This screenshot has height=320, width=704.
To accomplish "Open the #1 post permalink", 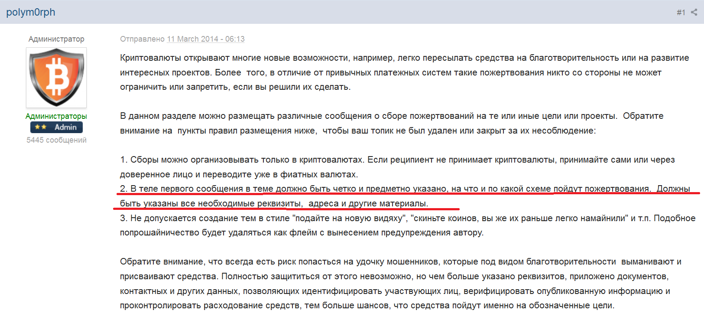I will click(681, 13).
